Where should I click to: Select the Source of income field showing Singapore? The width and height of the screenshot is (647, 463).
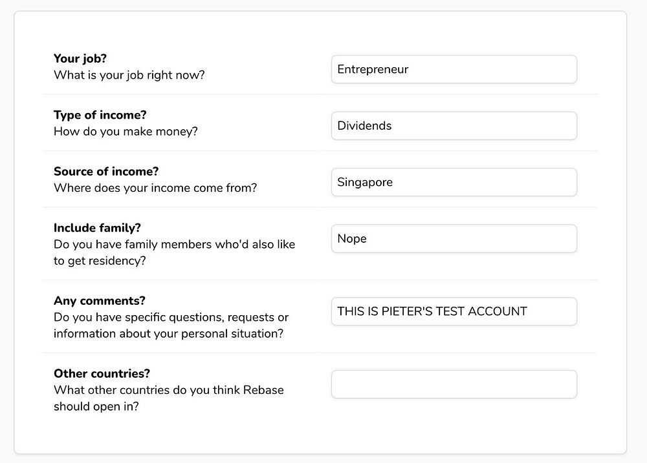[x=454, y=182]
